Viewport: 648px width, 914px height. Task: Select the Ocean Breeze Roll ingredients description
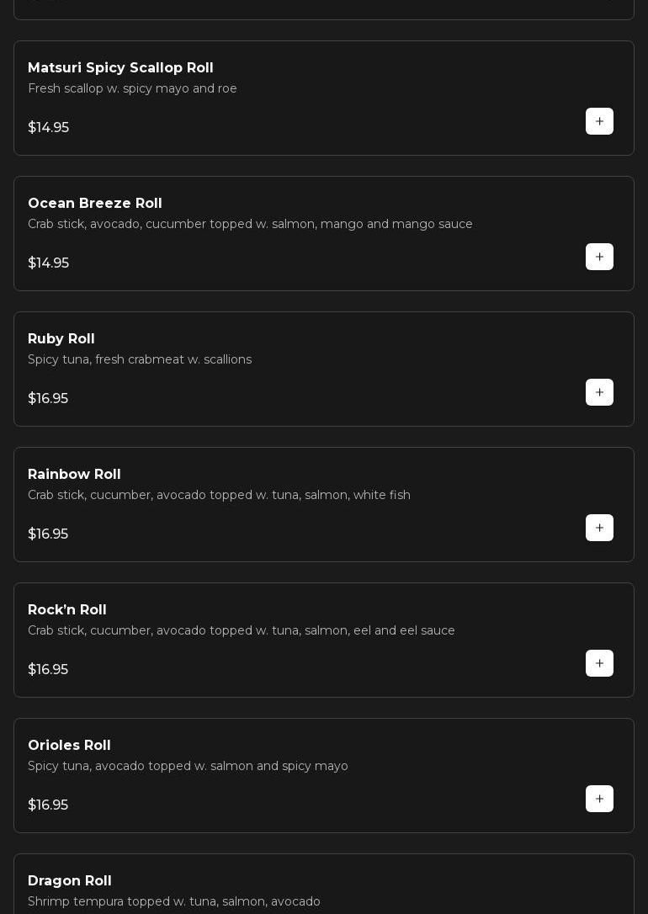coord(250,224)
